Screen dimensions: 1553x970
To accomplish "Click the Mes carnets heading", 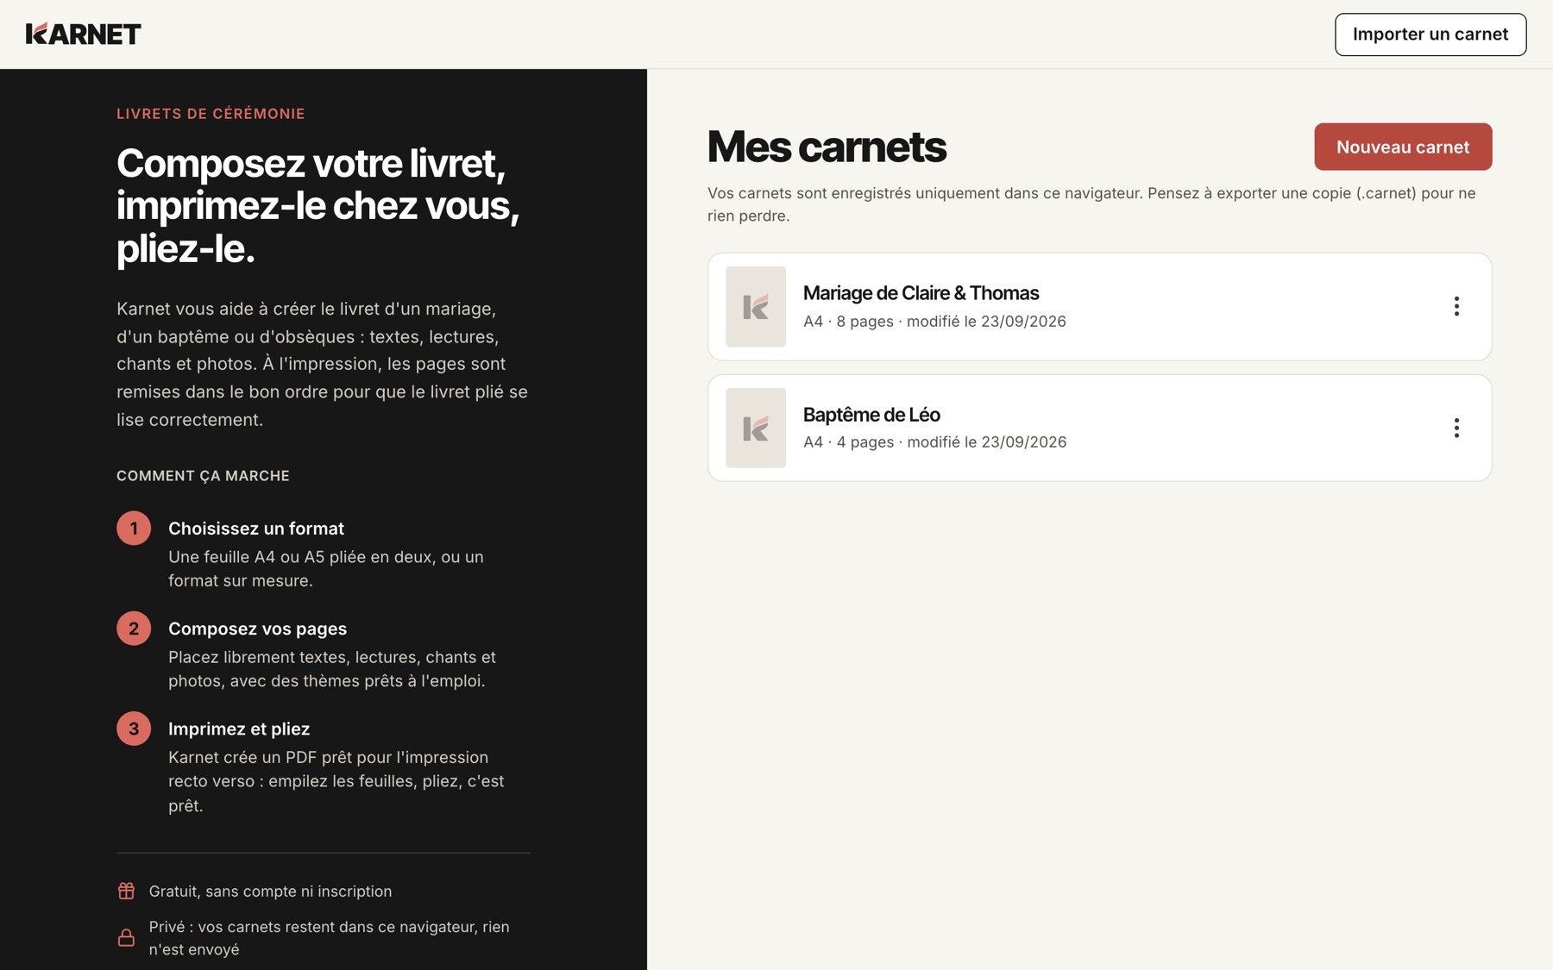I will [x=827, y=147].
